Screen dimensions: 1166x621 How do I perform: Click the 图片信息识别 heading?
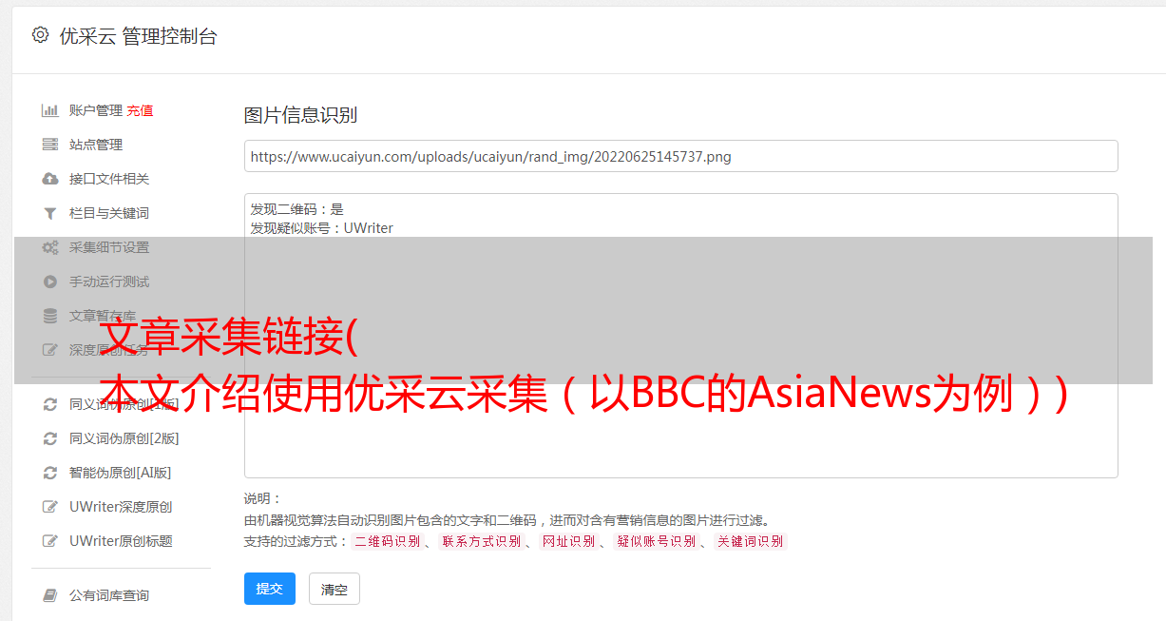(x=300, y=115)
